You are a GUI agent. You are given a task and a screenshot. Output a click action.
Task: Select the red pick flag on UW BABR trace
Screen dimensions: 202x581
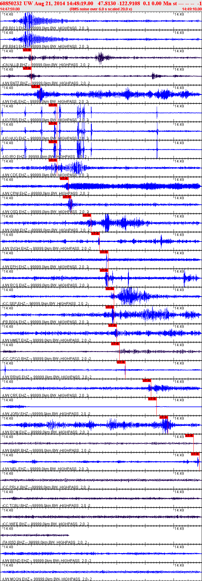[x=189, y=436]
